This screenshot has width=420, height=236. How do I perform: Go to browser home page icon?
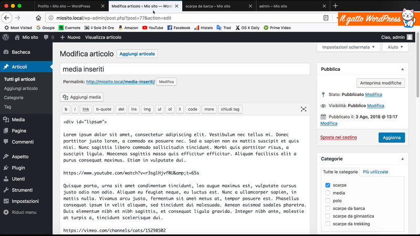[x=38, y=18]
